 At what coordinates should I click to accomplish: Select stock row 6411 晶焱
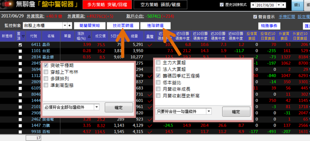(x=155, y=45)
